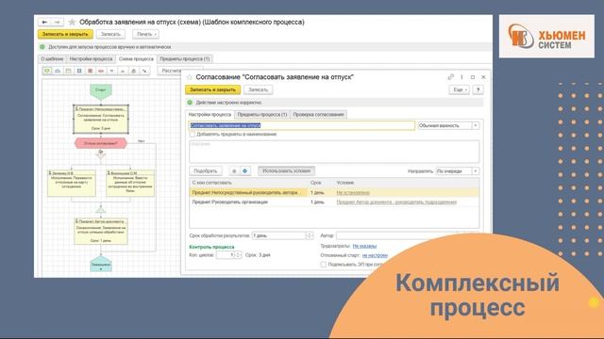Screen dimensions: 604x339
Task: Click Записать in the main window
Action: [110, 34]
